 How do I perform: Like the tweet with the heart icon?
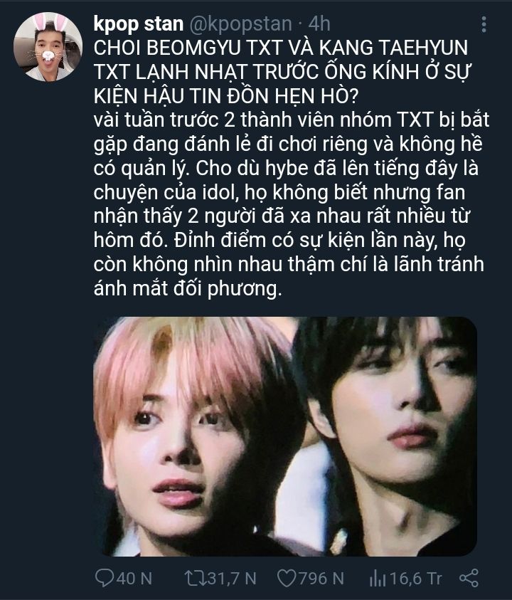click(x=286, y=578)
